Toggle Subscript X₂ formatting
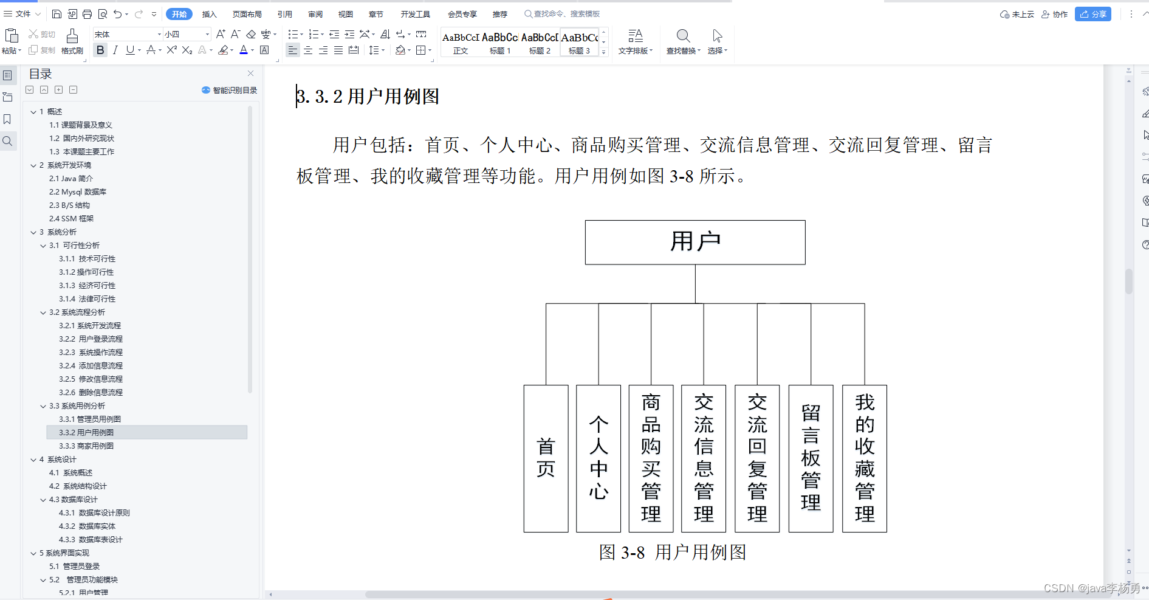Viewport: 1149px width, 600px height. coord(187,50)
